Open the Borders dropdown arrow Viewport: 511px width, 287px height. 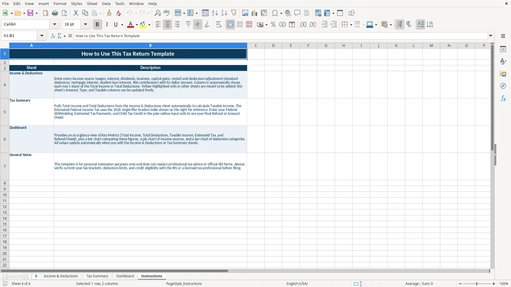351,25
